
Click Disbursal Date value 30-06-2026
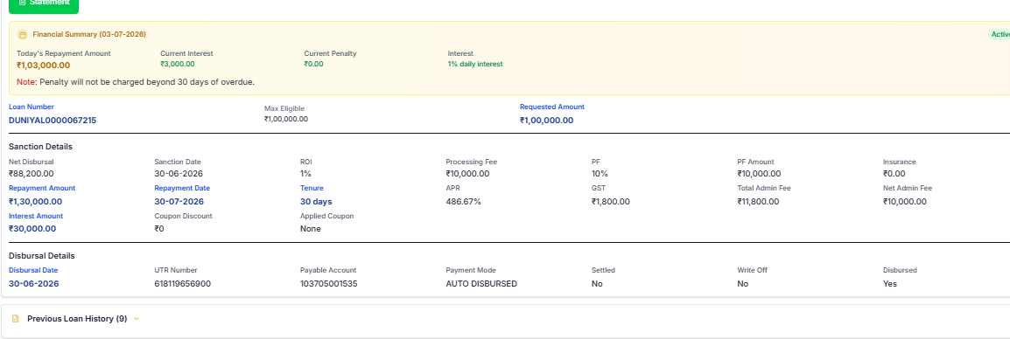(x=33, y=284)
